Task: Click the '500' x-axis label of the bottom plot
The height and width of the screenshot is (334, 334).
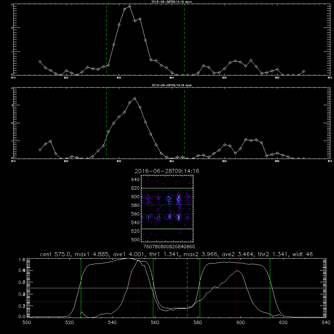Action: (27, 323)
